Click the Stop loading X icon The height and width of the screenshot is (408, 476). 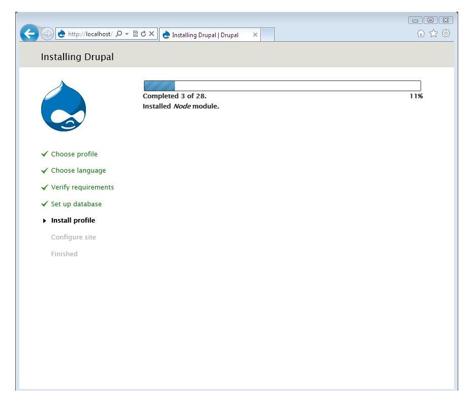[x=152, y=34]
